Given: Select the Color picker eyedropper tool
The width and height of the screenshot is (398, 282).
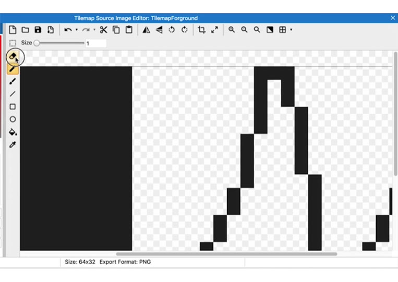Looking at the screenshot, I should [x=13, y=145].
